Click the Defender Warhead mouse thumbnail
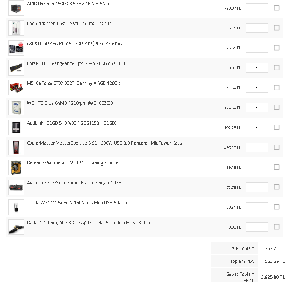Viewport: 288px width, 282px height. (16, 167)
